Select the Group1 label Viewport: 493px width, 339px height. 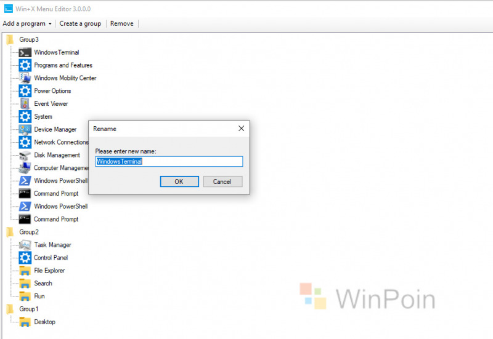click(x=28, y=309)
